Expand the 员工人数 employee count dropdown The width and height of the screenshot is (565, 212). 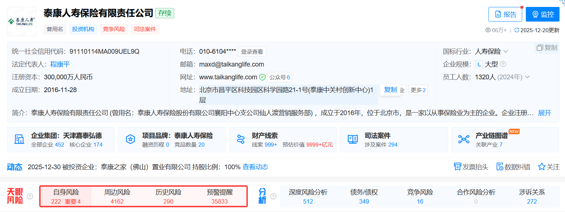pos(527,77)
